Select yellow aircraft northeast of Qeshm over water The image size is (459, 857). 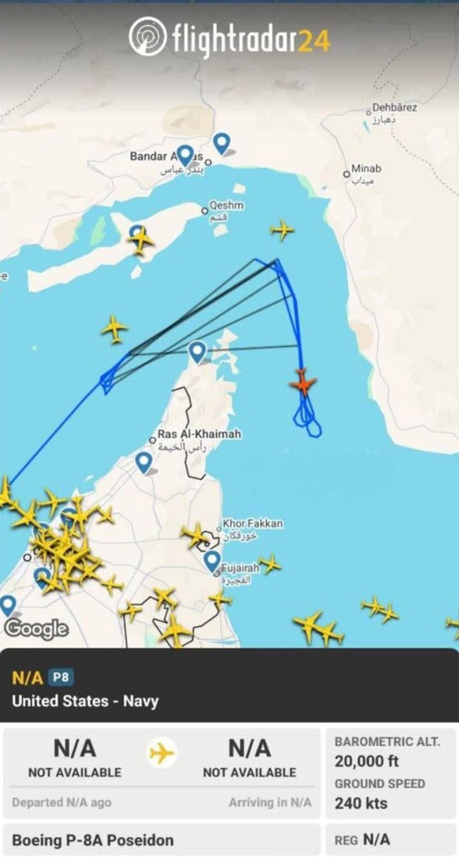coord(282,230)
